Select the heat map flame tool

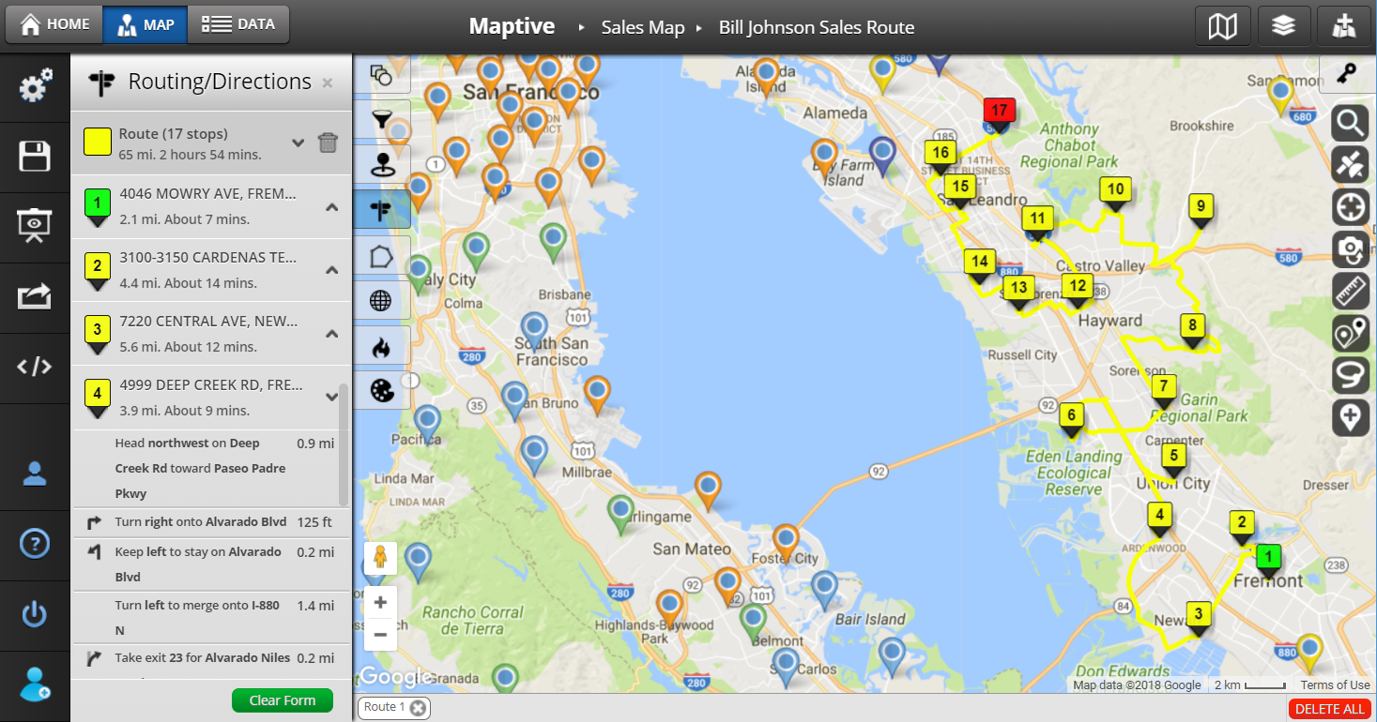[381, 345]
